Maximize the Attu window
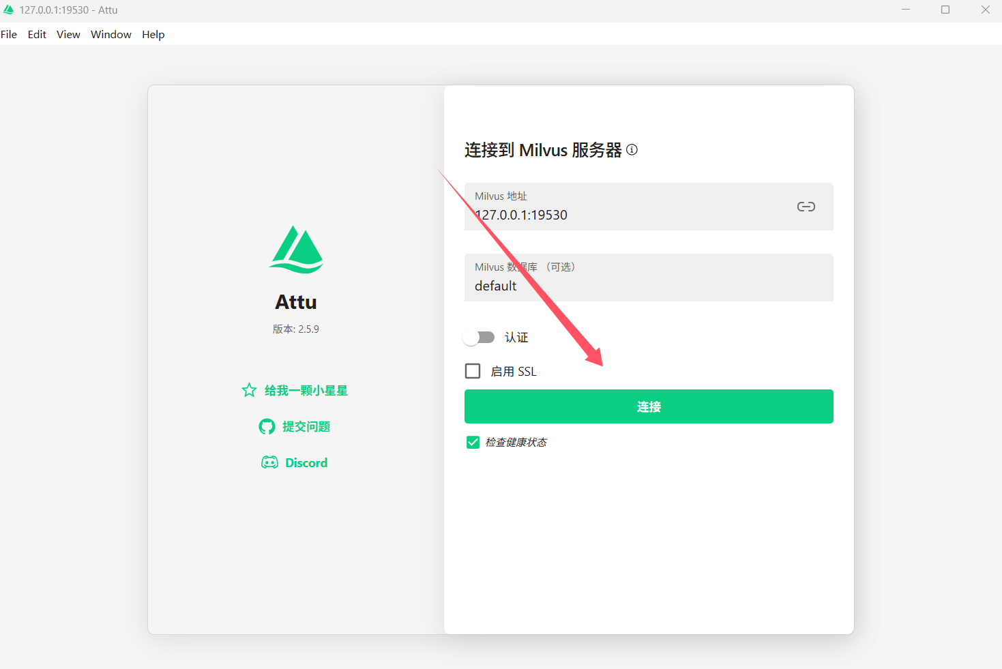The height and width of the screenshot is (669, 1002). [x=945, y=10]
